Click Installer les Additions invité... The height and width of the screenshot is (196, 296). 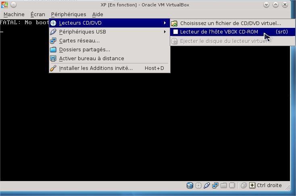(x=110, y=68)
